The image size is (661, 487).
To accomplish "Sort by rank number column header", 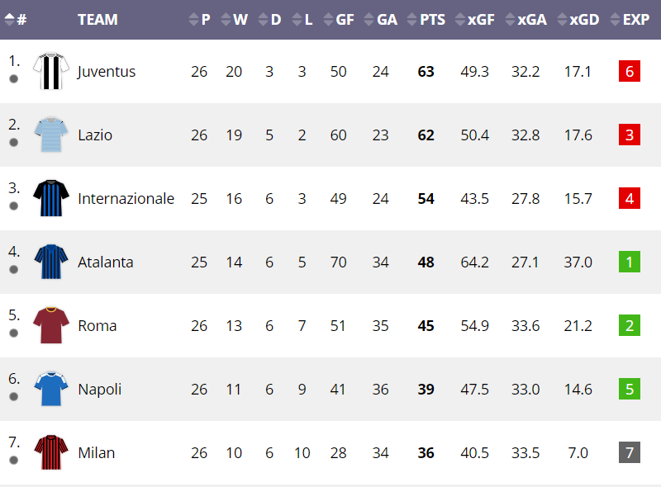I will pos(16,19).
